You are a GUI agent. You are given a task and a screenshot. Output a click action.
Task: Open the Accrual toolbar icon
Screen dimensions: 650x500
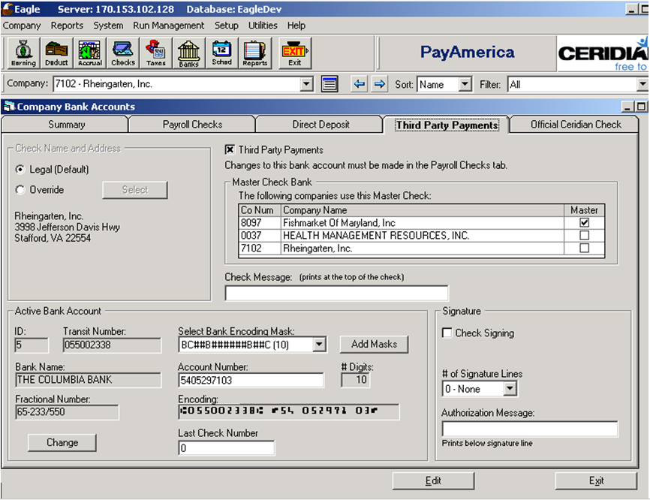(x=89, y=53)
